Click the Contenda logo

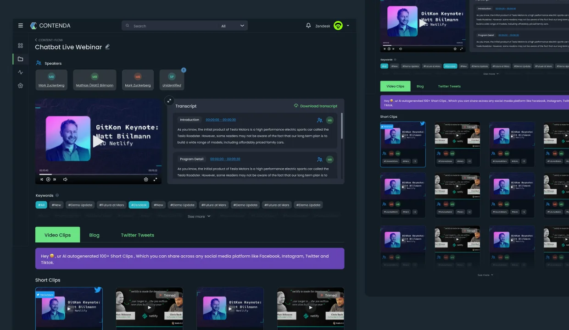(x=50, y=26)
